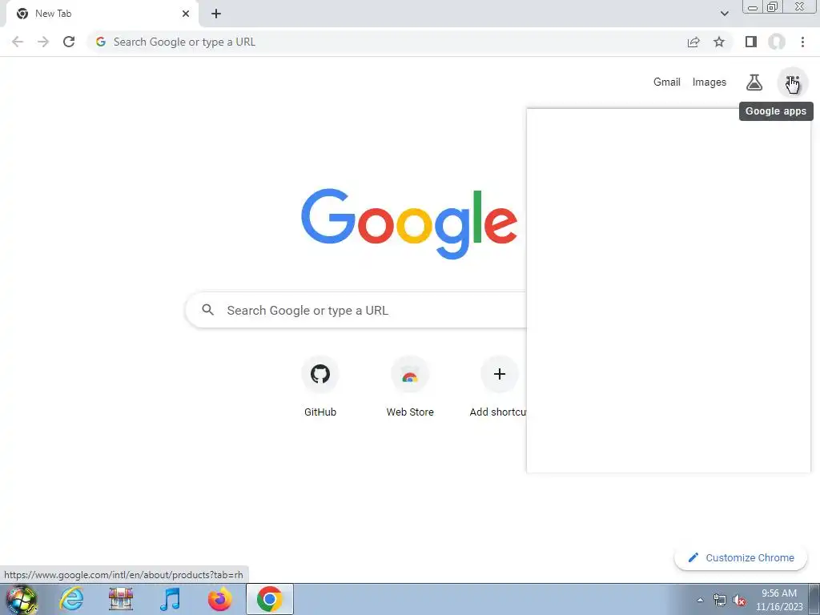Screen dimensions: 820x615
Task: Launch Firefox from taskbar
Action: tap(220, 599)
